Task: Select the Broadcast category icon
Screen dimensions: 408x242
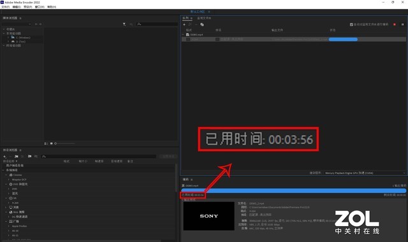Action: (11, 222)
